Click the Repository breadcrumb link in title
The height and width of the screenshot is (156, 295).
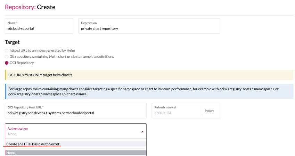point(19,7)
